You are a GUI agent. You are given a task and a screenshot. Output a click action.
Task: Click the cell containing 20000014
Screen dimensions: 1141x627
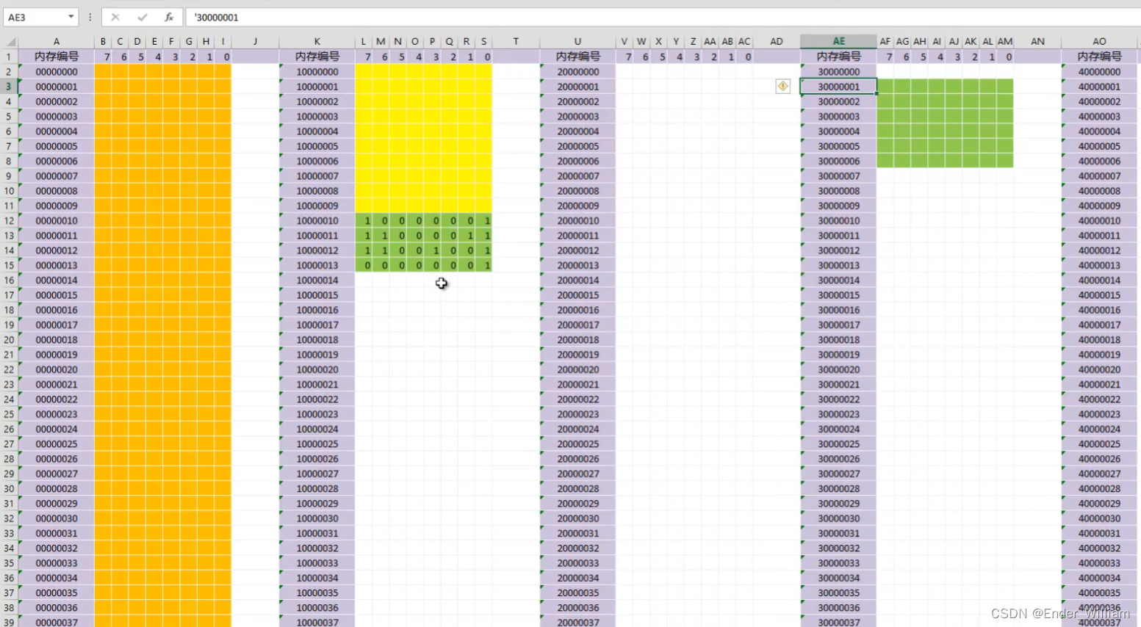(x=577, y=280)
